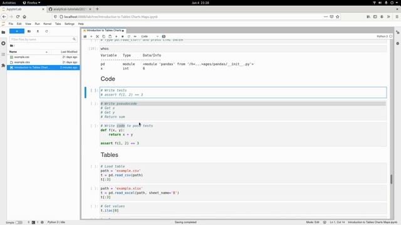Click the blue New Launcher button
The width and height of the screenshot is (401, 225).
pos(17,31)
